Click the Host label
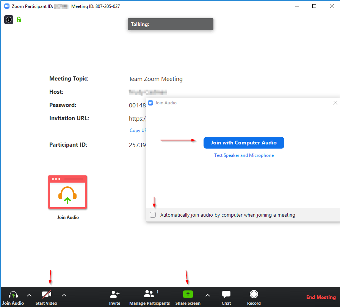This screenshot has height=307, width=340. 56,92
